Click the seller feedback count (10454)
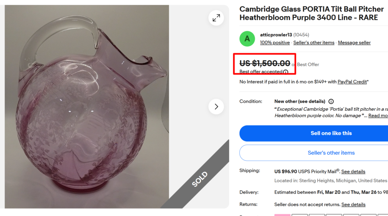Screen dimensions: 388x216 coord(301,35)
